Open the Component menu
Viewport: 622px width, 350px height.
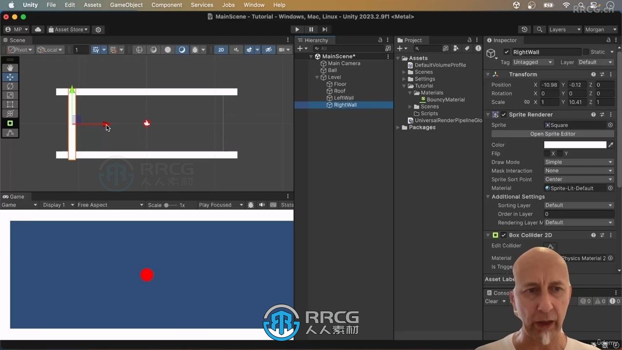tap(167, 5)
